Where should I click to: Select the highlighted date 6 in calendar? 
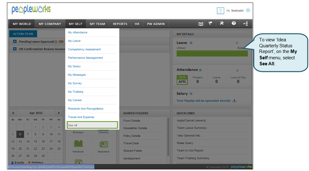coord(20,134)
